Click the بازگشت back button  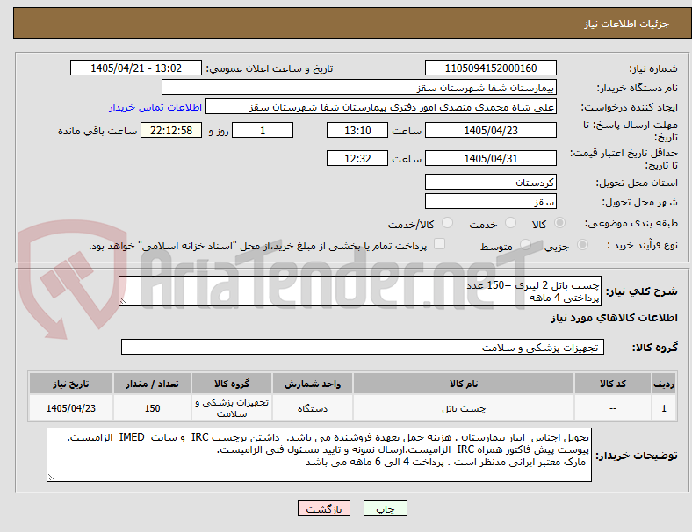[324, 508]
